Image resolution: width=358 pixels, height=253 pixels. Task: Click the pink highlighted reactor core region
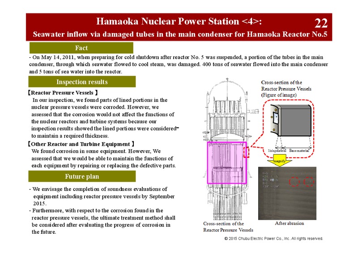pyautogui.click(x=227, y=163)
